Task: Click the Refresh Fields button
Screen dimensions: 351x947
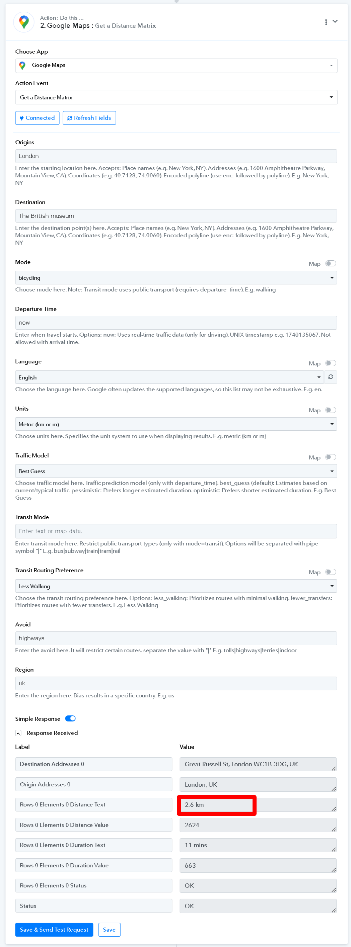Action: pyautogui.click(x=89, y=118)
